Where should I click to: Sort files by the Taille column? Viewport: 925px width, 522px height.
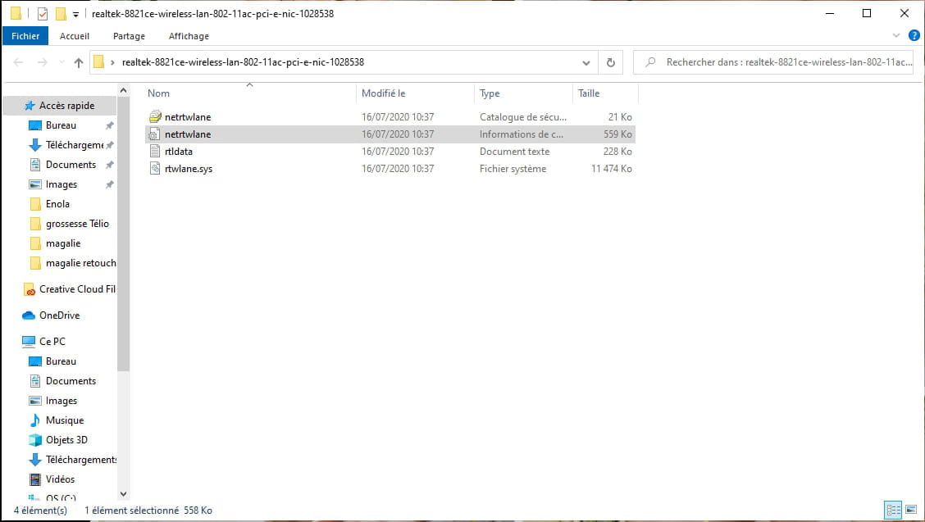(589, 93)
